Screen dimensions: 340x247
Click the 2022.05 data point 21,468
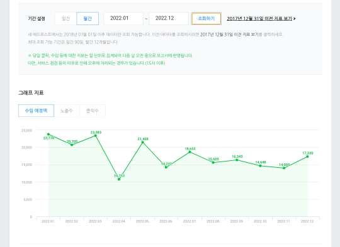click(142, 142)
